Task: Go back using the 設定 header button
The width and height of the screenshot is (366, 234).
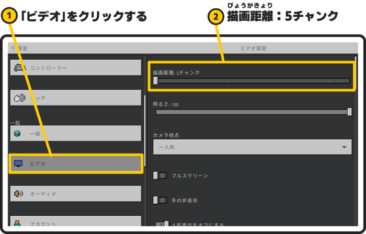Action: (19, 48)
